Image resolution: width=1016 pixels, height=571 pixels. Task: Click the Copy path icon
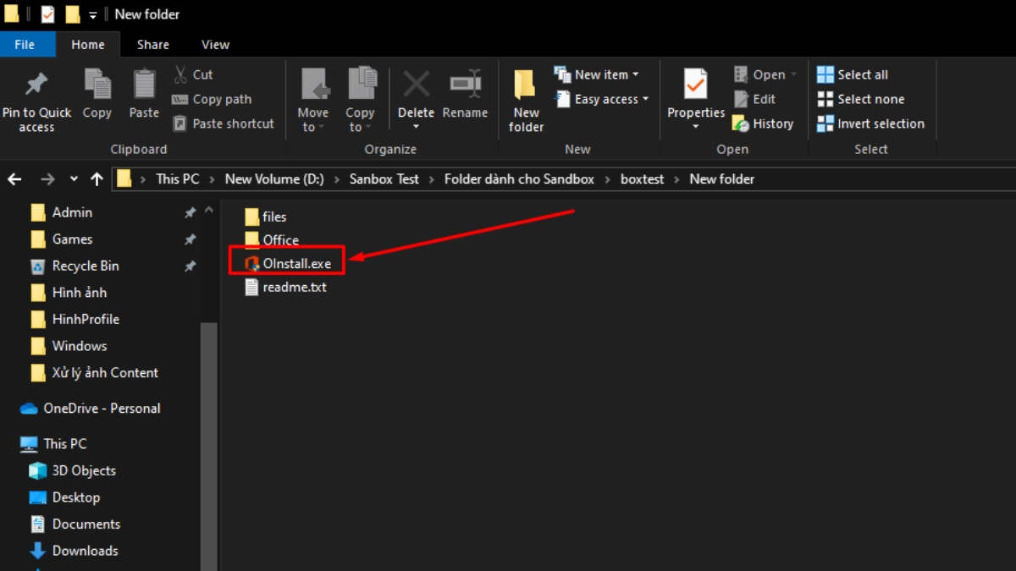coord(212,99)
